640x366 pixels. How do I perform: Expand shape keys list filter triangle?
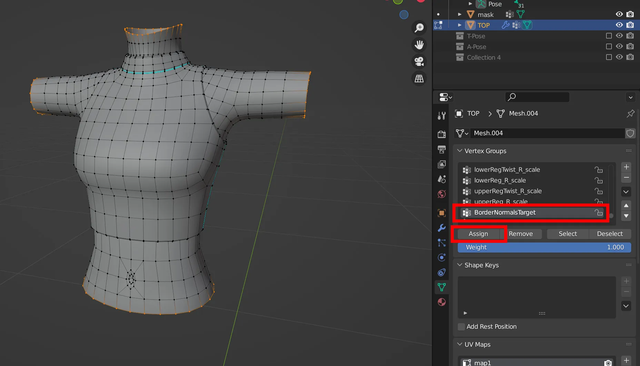pyautogui.click(x=465, y=313)
